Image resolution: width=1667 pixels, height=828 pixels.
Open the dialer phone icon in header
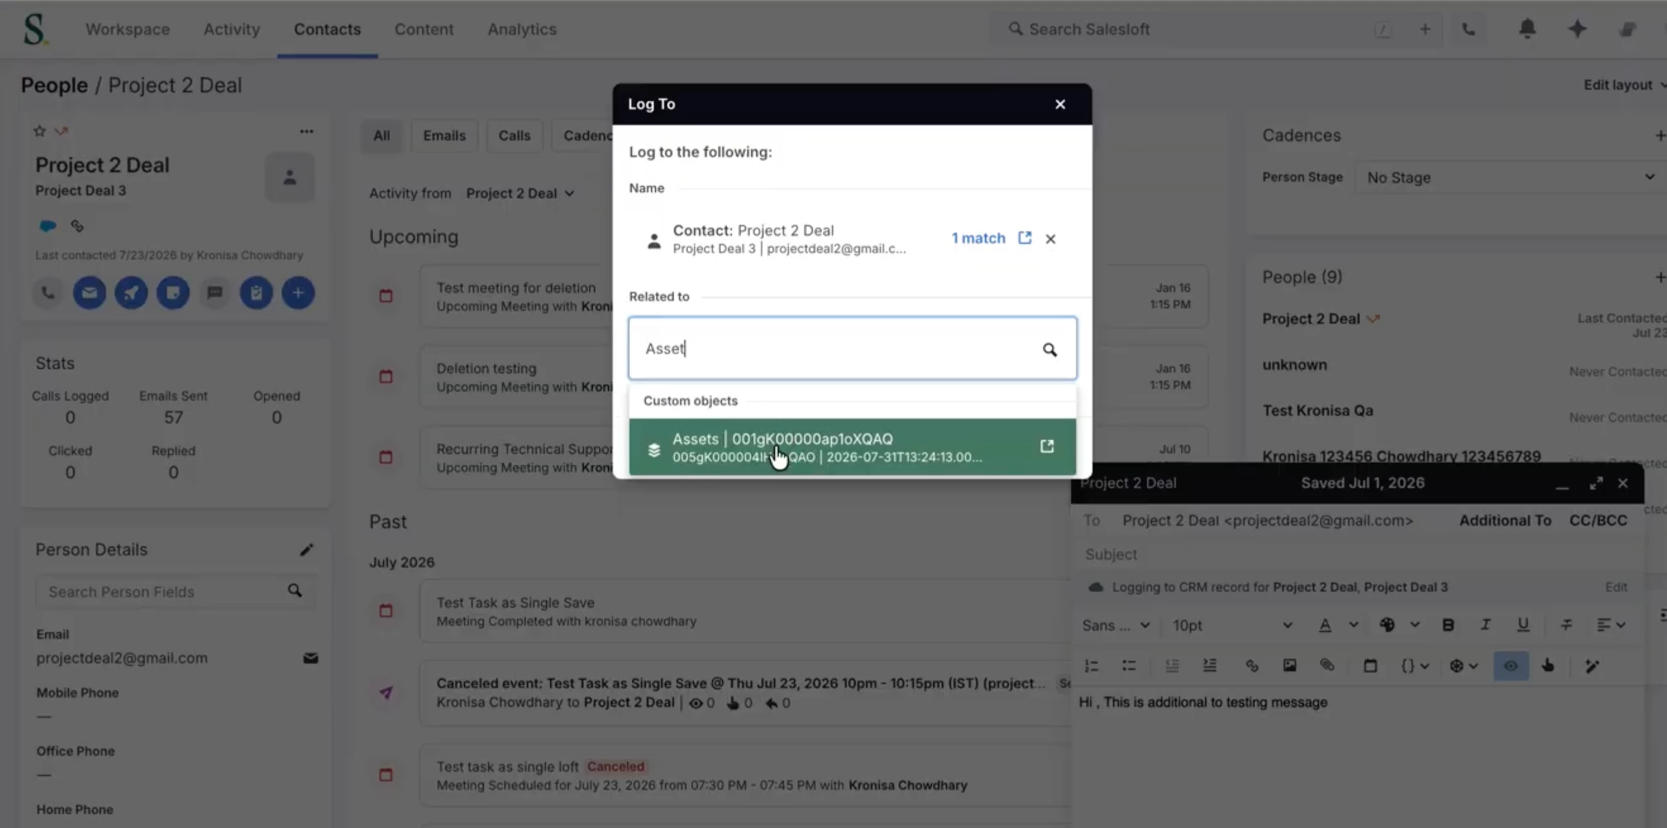coord(1468,29)
